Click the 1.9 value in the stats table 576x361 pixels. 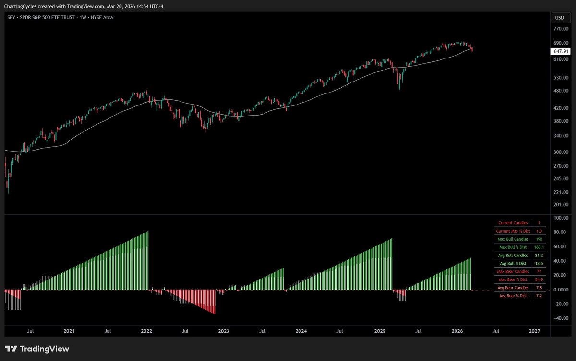pyautogui.click(x=539, y=231)
